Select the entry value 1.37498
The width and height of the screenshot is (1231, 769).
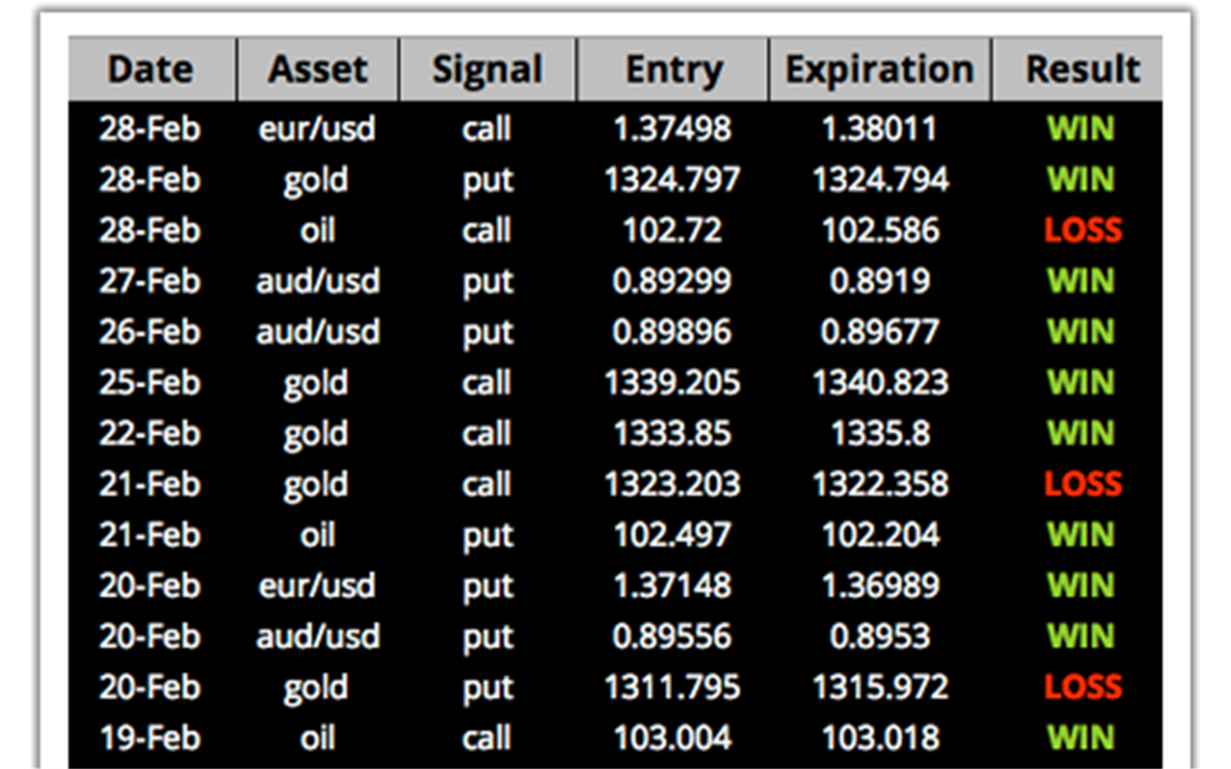click(672, 129)
